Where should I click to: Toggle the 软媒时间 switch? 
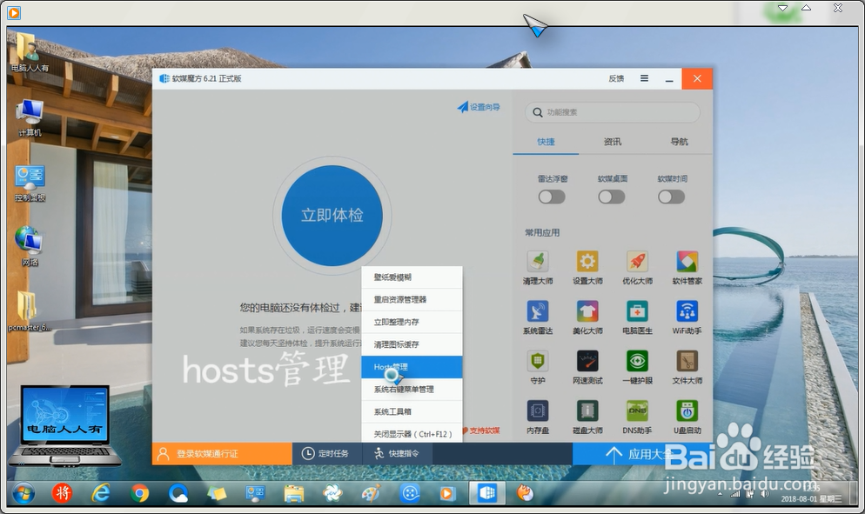[671, 197]
